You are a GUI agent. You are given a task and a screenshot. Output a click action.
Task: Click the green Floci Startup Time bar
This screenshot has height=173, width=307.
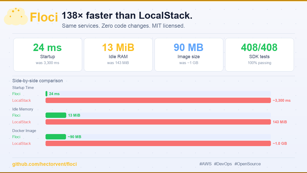tap(47, 94)
